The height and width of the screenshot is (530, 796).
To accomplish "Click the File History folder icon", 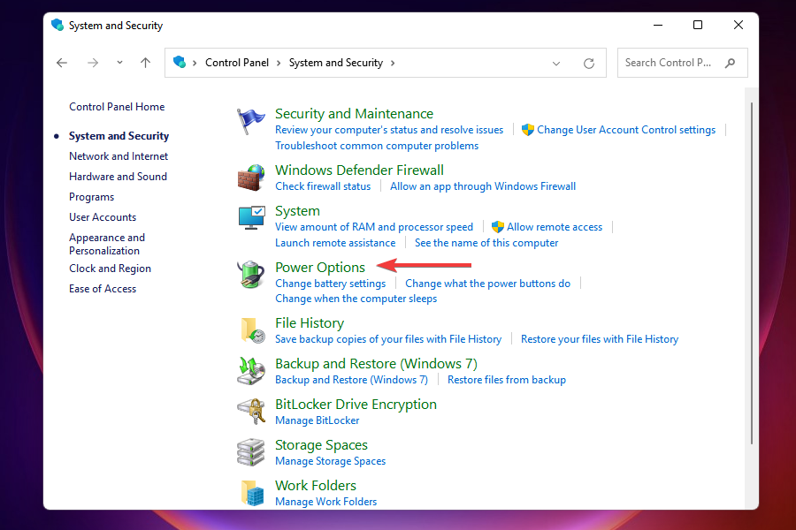I will [x=253, y=330].
